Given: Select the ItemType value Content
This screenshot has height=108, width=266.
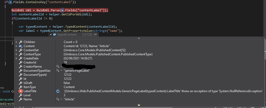Looking at the screenshot, I should [69, 87].
